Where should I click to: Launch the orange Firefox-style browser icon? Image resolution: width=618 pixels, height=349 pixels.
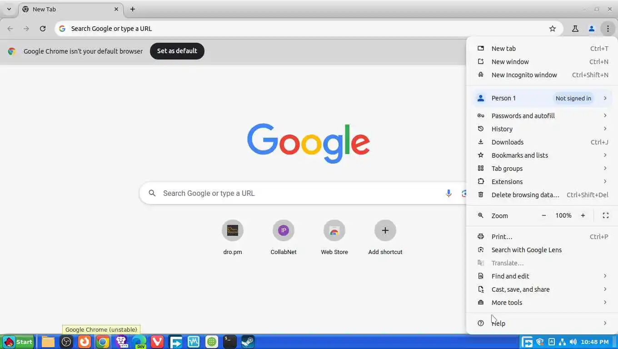(85, 342)
